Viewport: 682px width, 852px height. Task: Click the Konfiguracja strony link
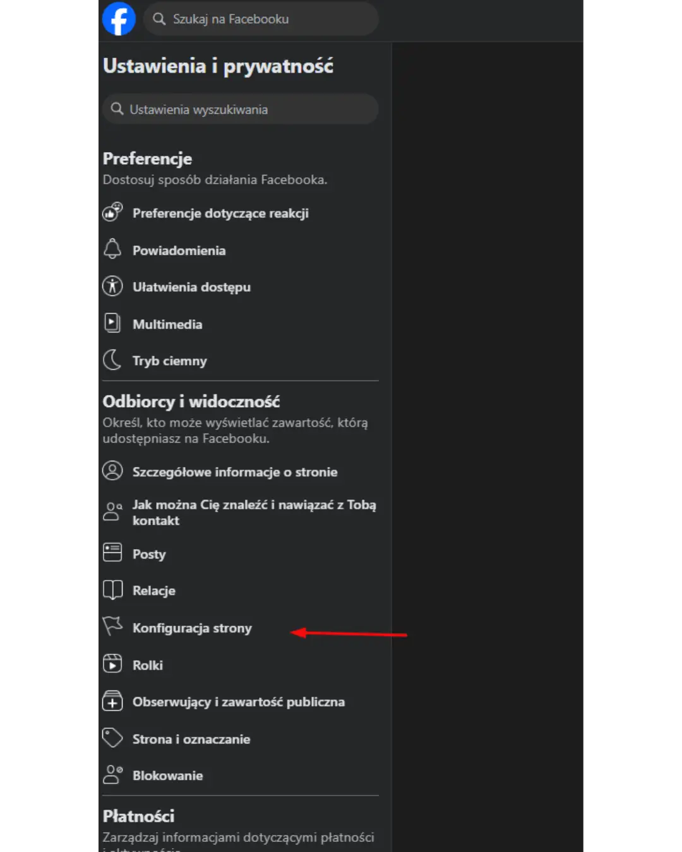coord(191,627)
